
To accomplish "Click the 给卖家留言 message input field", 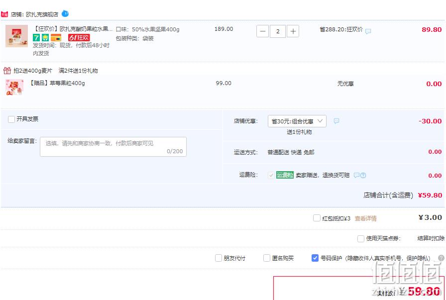I will (x=113, y=147).
